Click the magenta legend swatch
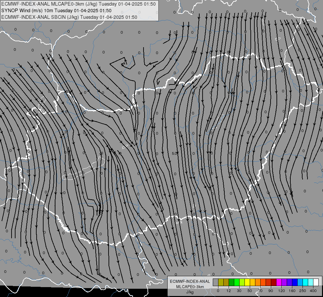323x297 pixels. [279, 282]
